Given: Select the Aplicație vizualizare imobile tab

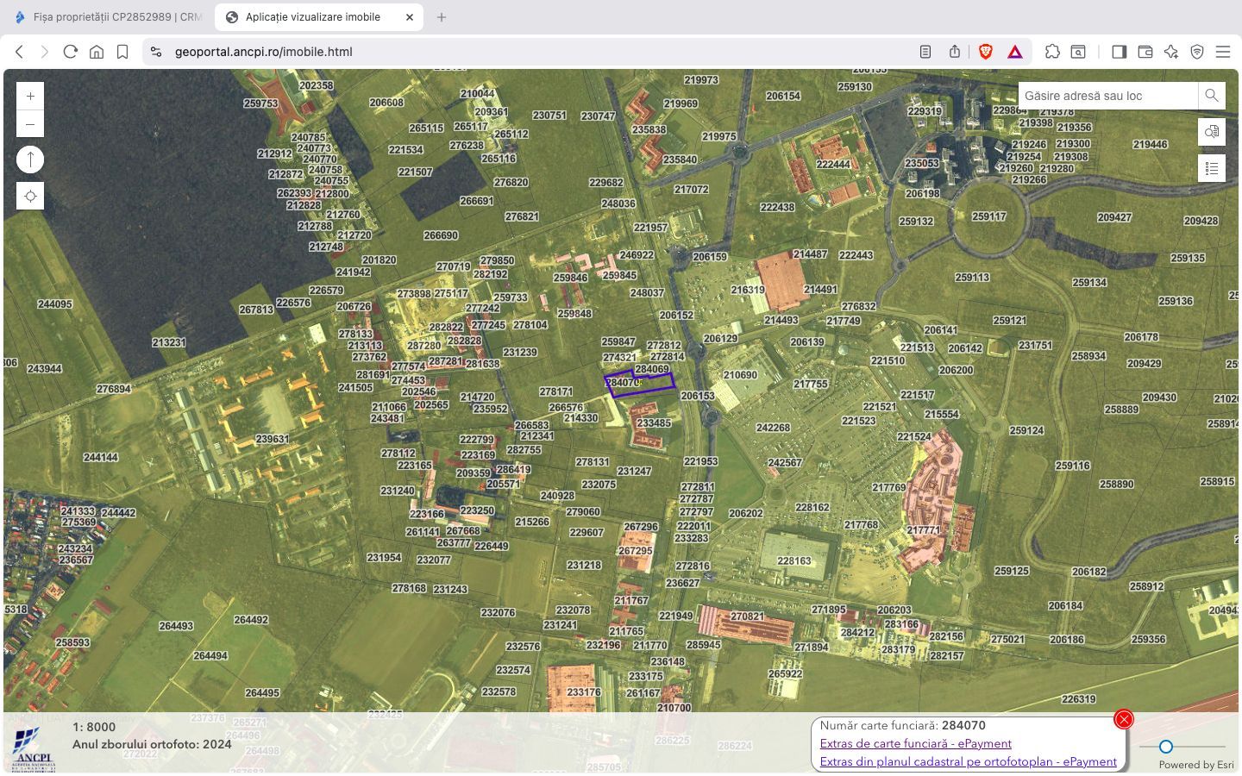Looking at the screenshot, I should (x=310, y=16).
